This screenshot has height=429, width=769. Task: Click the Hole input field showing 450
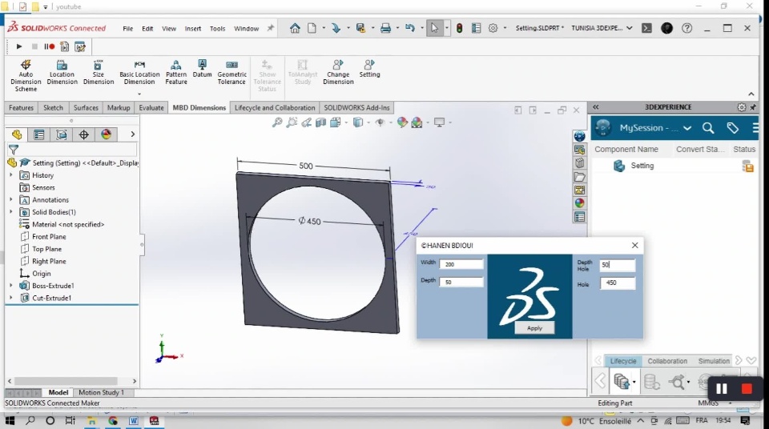coord(618,283)
